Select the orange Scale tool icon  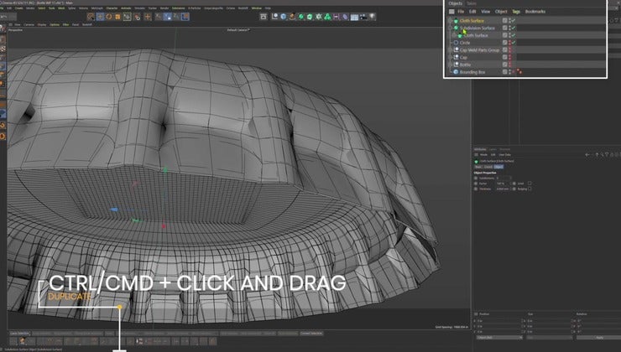pyautogui.click(x=117, y=17)
